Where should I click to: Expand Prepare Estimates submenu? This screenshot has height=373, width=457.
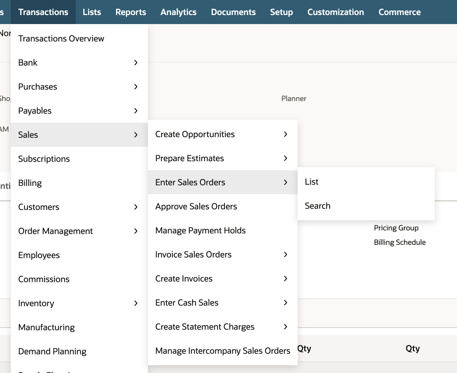[223, 158]
